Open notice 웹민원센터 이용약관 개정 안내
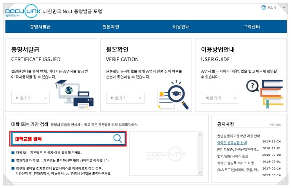This screenshot has height=188, width=291. [x=239, y=136]
